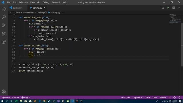The image size is (183, 103).
Task: Click Muhammed in the breadcrumb path
Action: [28, 13]
